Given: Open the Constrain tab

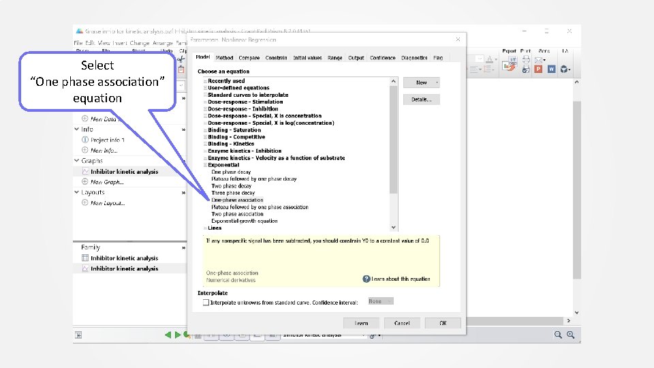Looking at the screenshot, I should [276, 58].
